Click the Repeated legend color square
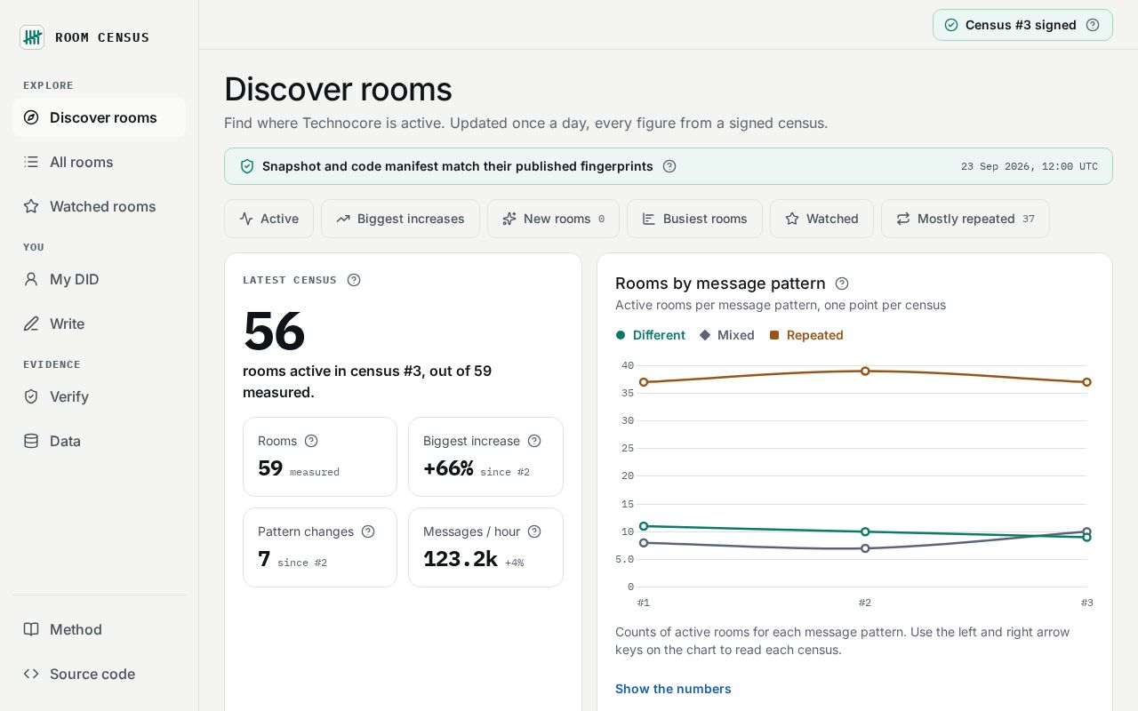The width and height of the screenshot is (1138, 711). (x=774, y=335)
